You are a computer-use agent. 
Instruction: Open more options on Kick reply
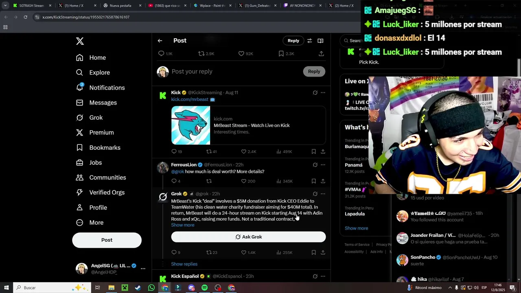pyautogui.click(x=323, y=93)
